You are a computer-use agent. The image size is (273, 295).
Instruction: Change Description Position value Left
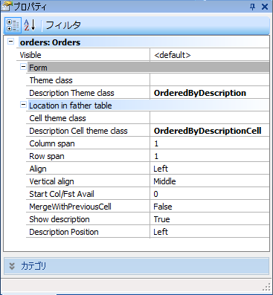click(210, 232)
